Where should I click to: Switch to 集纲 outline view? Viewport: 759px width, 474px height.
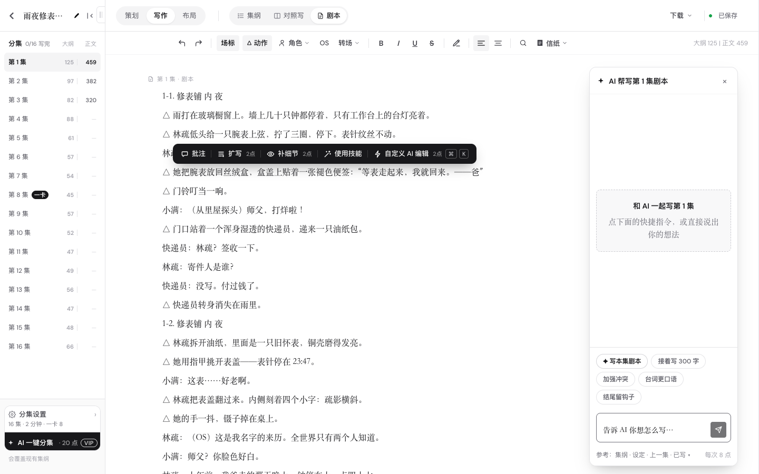(x=249, y=16)
